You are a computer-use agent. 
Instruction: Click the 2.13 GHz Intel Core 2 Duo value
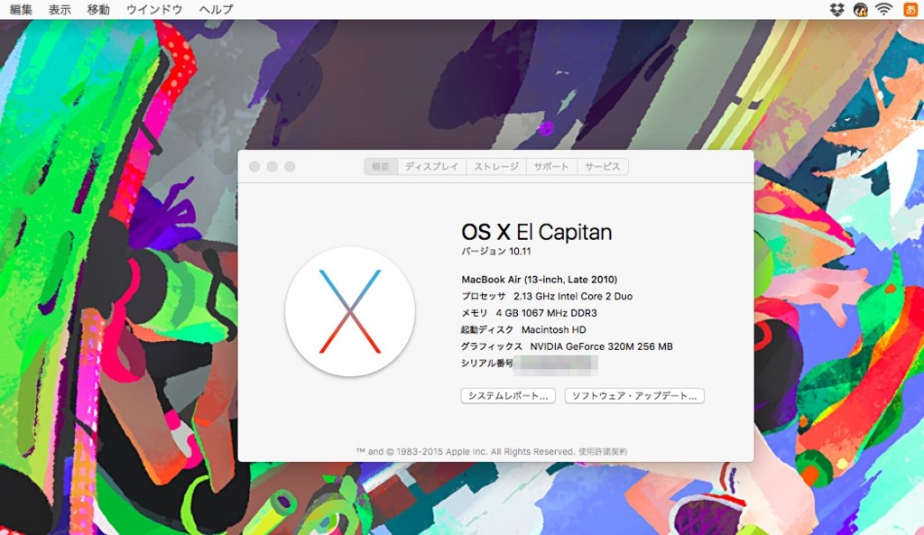(573, 297)
